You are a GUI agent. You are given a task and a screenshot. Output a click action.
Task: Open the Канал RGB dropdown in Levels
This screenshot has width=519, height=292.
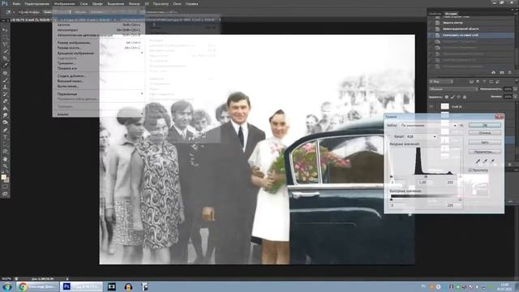(421, 136)
